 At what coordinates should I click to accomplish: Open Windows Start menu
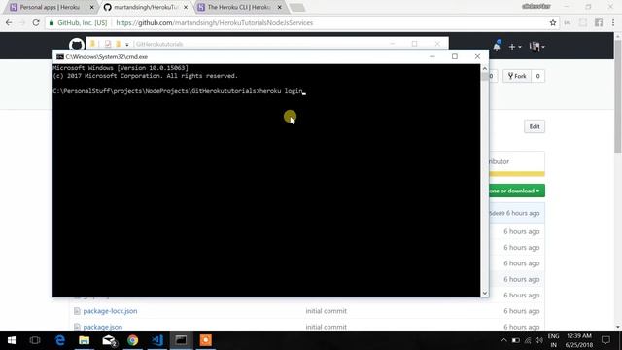pos(12,340)
